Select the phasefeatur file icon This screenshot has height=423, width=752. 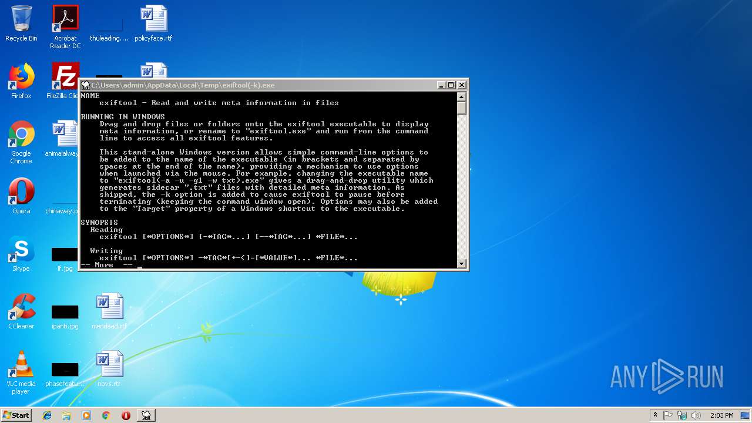[x=65, y=374]
